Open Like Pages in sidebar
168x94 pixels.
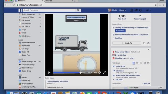(x=25, y=49)
